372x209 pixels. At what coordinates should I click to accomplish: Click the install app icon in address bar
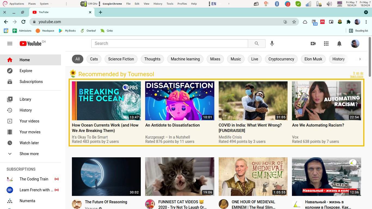285,22
